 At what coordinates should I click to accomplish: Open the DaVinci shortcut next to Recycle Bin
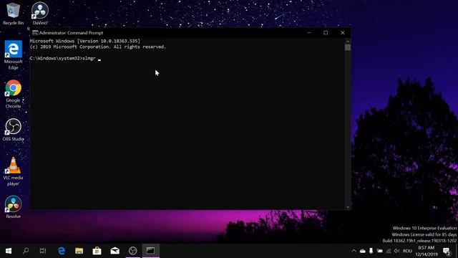tap(40, 14)
